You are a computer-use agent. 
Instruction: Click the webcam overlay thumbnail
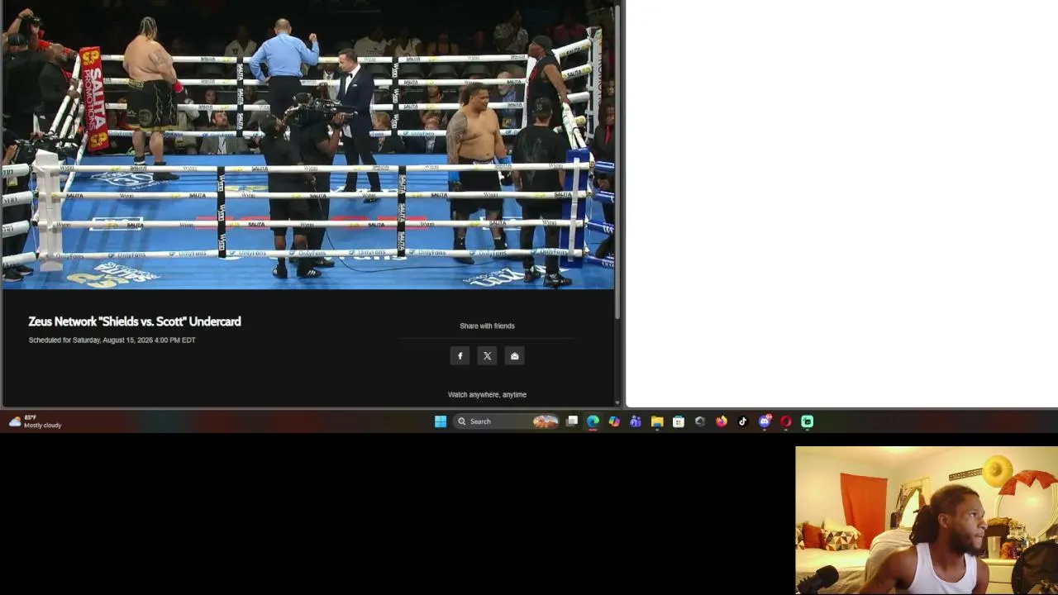(x=927, y=521)
